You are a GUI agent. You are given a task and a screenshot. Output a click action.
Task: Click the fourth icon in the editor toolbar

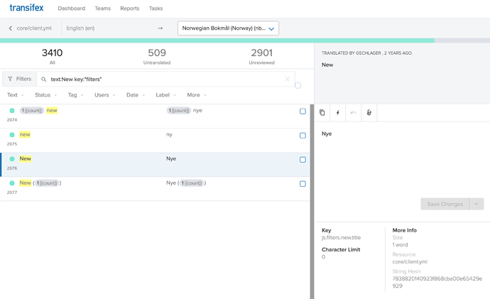[369, 112]
